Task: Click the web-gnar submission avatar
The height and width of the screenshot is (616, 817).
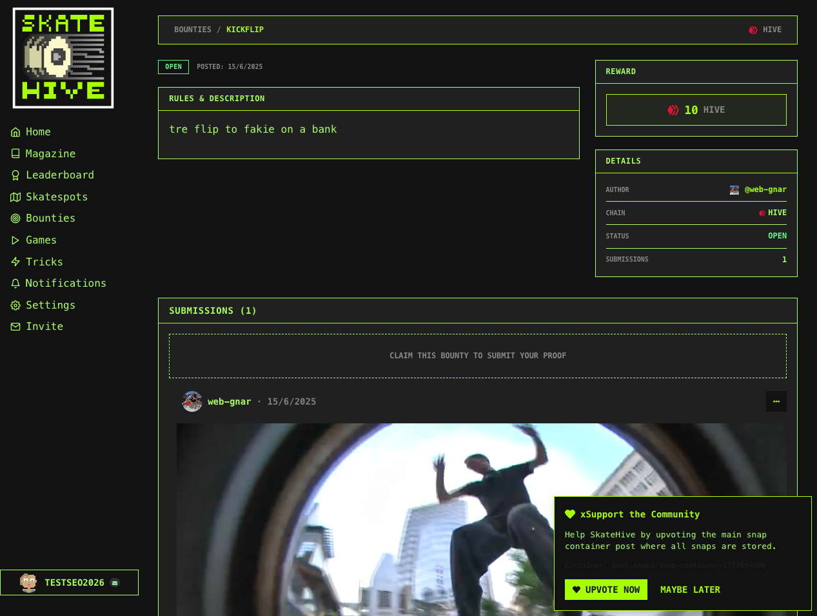Action: pyautogui.click(x=192, y=401)
